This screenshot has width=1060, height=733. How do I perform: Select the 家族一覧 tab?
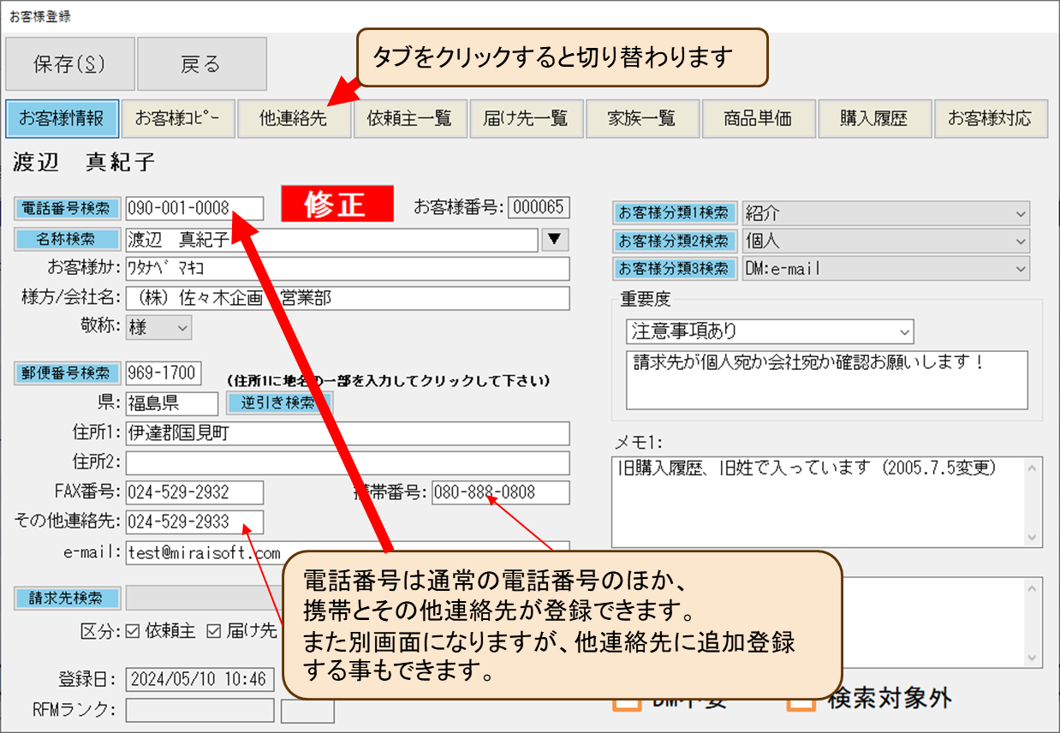click(641, 118)
